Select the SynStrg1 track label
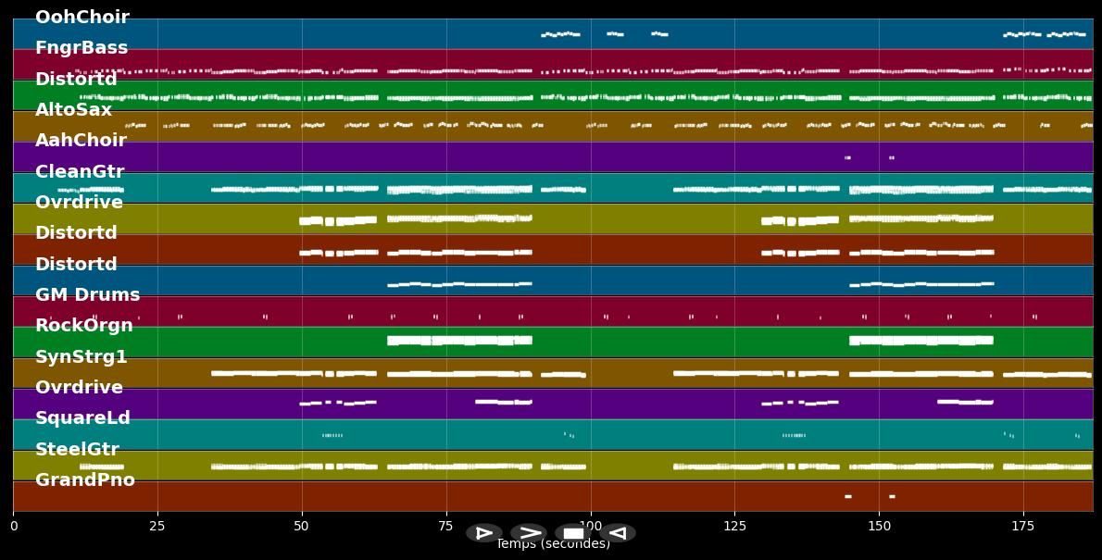Viewport: 1102px width, 560px height. click(81, 357)
